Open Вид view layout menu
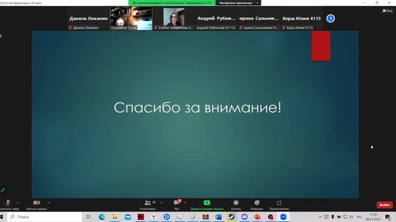This screenshot has width=396, height=222. (388, 10)
